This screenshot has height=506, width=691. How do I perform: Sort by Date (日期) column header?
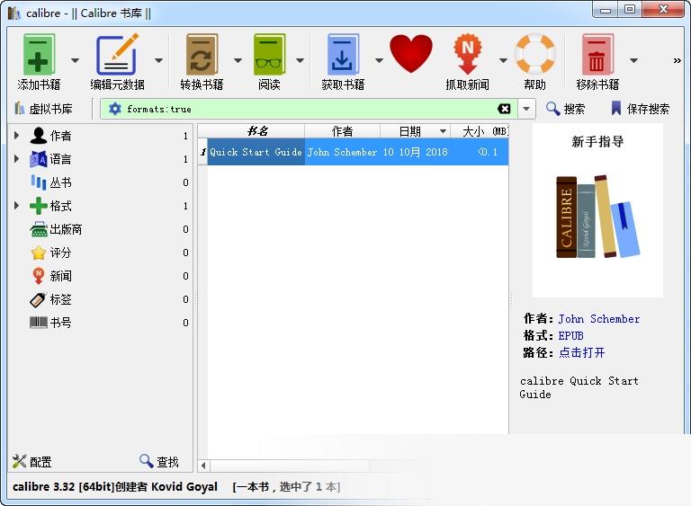(415, 131)
